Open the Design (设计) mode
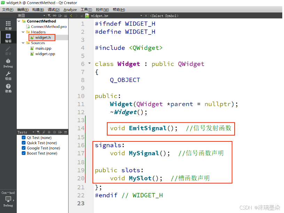 [8, 50]
